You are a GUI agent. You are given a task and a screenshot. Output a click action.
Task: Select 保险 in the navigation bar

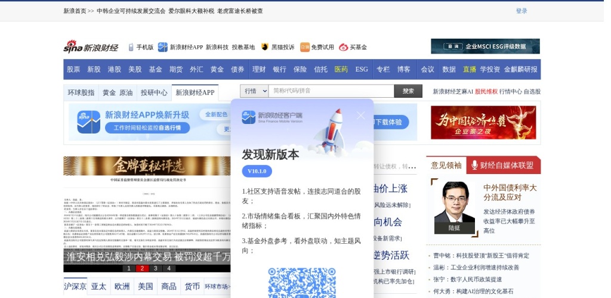[x=300, y=69]
